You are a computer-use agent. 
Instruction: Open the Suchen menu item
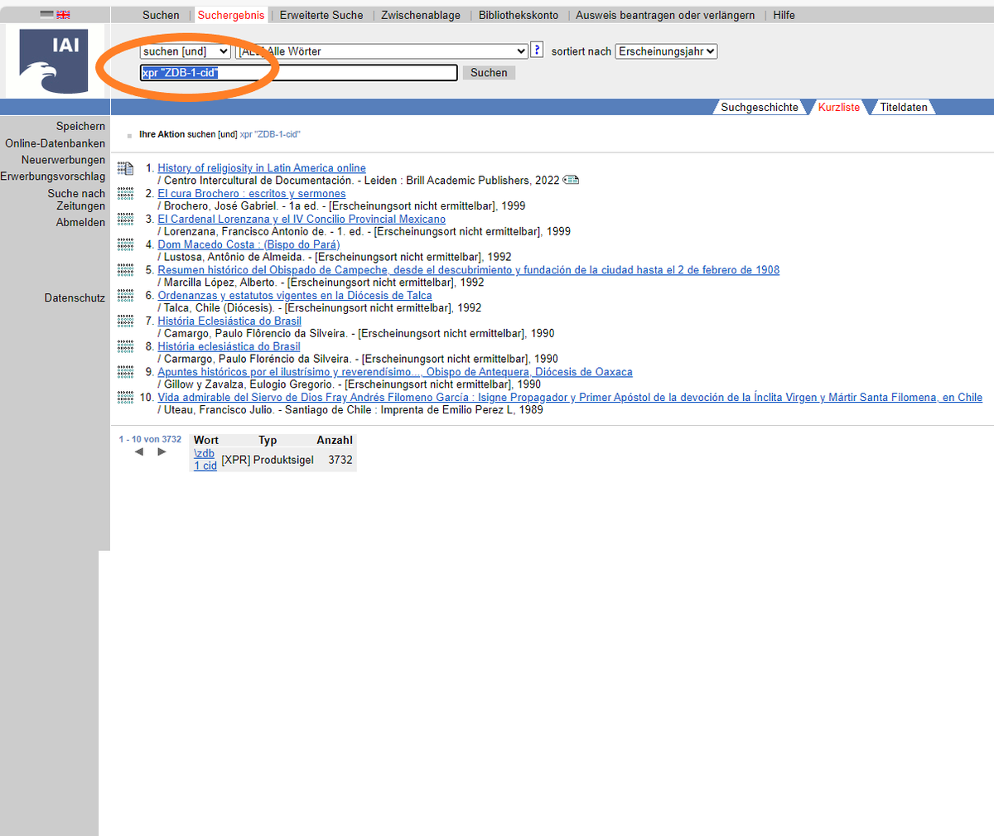point(161,15)
